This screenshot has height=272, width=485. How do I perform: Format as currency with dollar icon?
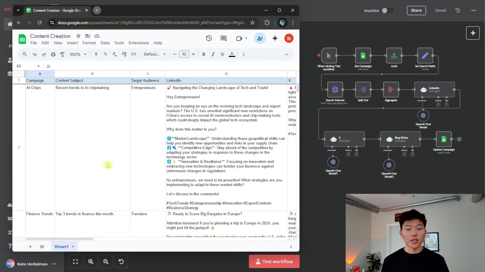click(x=96, y=54)
